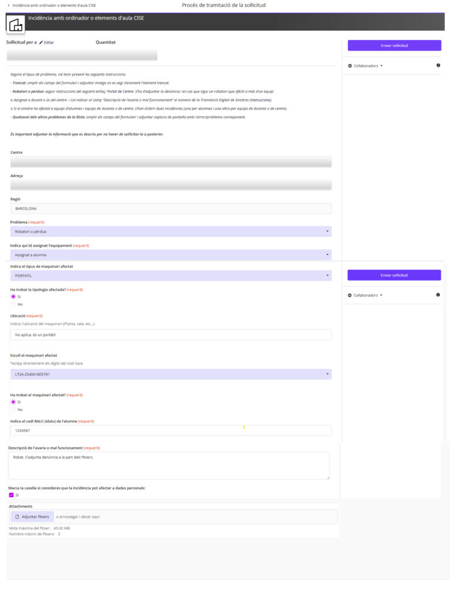The height and width of the screenshot is (590, 450).
Task: Click the pencil Editar icon
Action: point(41,43)
